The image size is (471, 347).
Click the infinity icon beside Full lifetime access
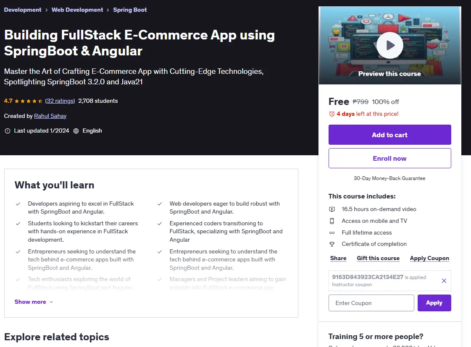click(332, 233)
